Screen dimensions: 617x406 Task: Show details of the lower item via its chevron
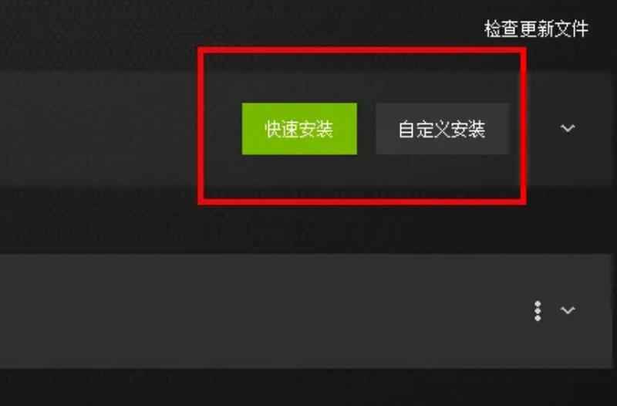(568, 310)
